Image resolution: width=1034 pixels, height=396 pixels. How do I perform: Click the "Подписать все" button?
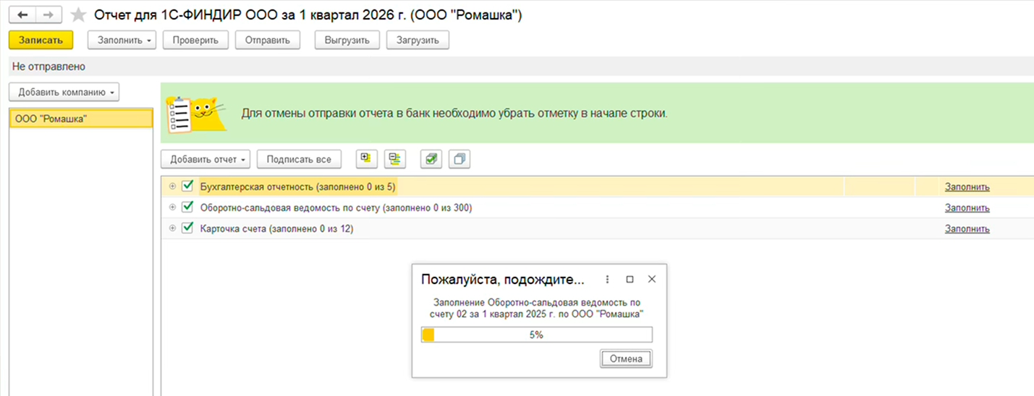click(x=299, y=159)
